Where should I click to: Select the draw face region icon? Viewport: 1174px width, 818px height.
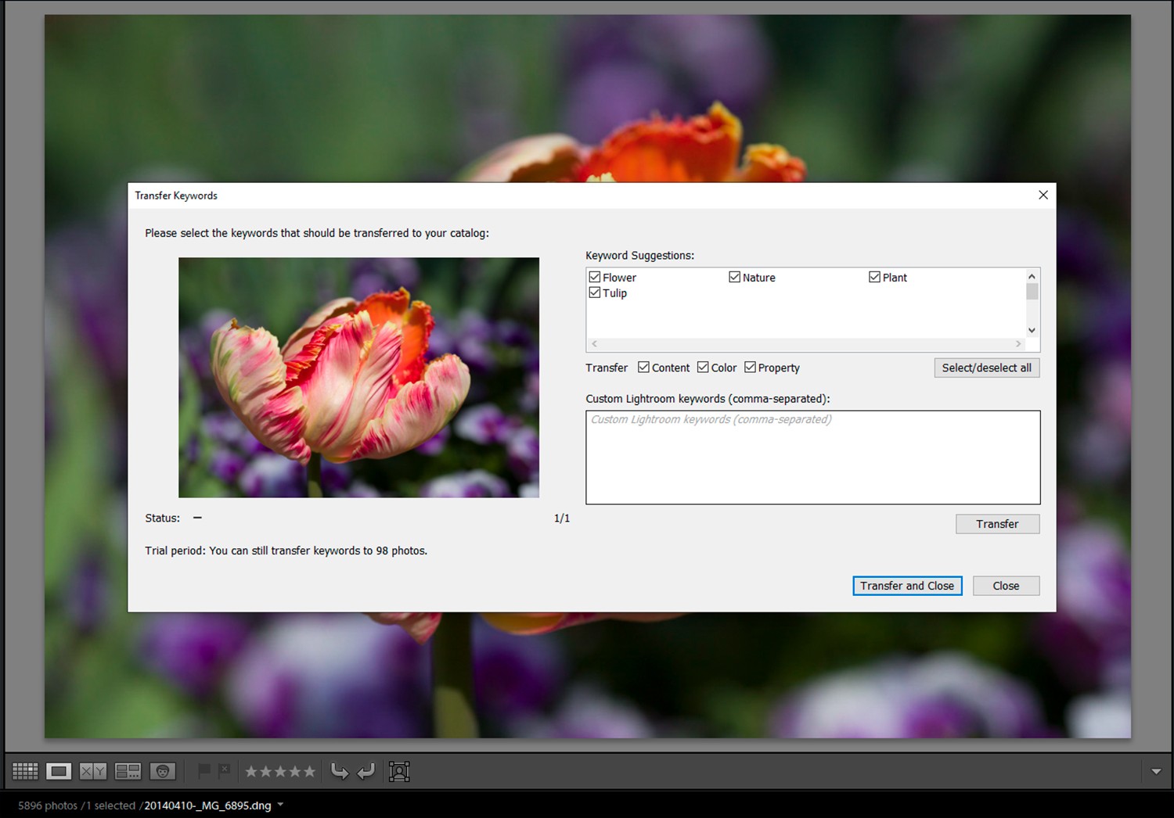[399, 771]
